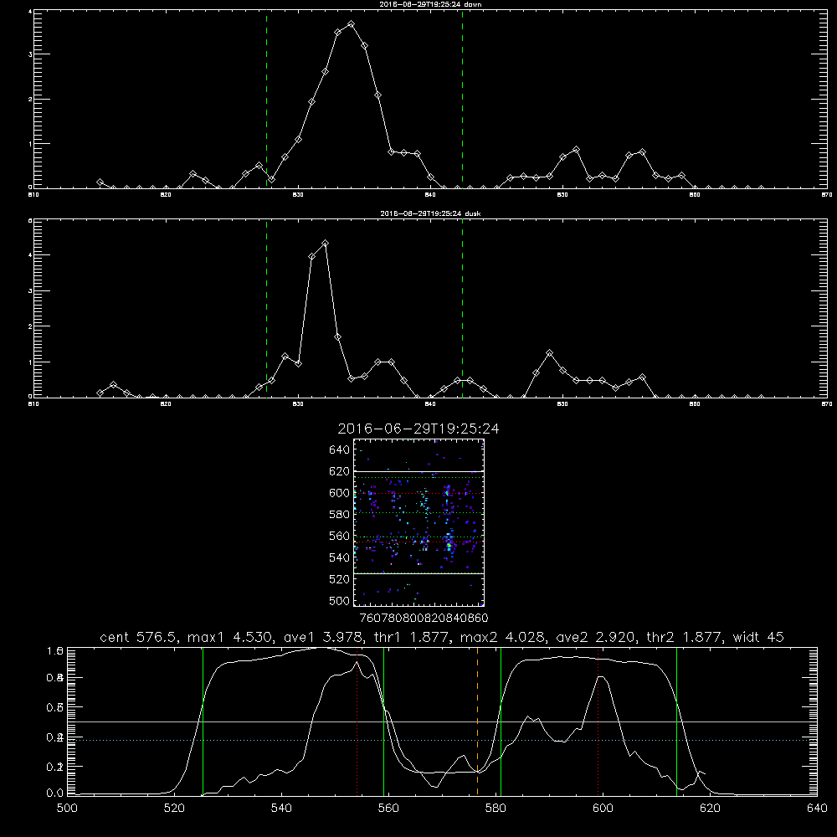837x837 pixels.
Task: Click the image y-axis label 540
Action: coord(340,557)
